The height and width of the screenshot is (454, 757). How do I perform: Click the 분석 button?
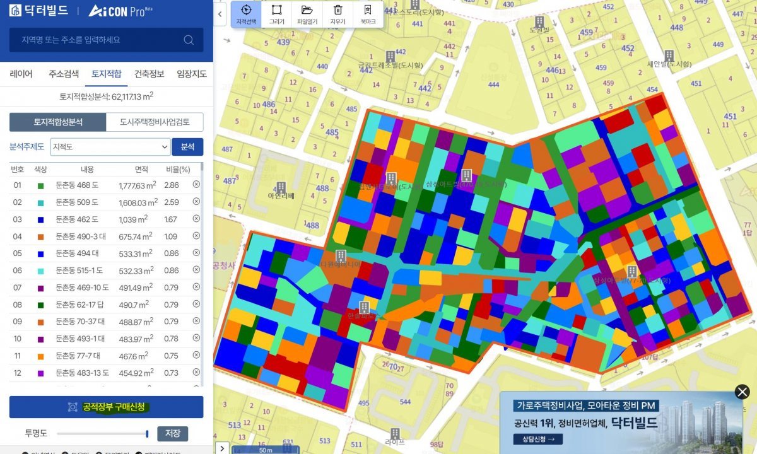coord(187,147)
